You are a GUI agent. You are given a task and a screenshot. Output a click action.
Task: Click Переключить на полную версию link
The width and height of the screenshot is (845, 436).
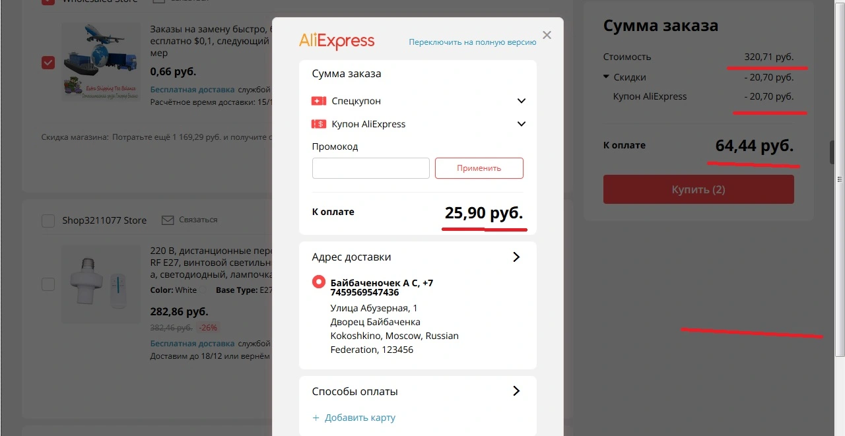tap(473, 42)
